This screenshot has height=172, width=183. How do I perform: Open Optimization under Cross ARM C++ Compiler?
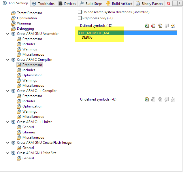32,106
